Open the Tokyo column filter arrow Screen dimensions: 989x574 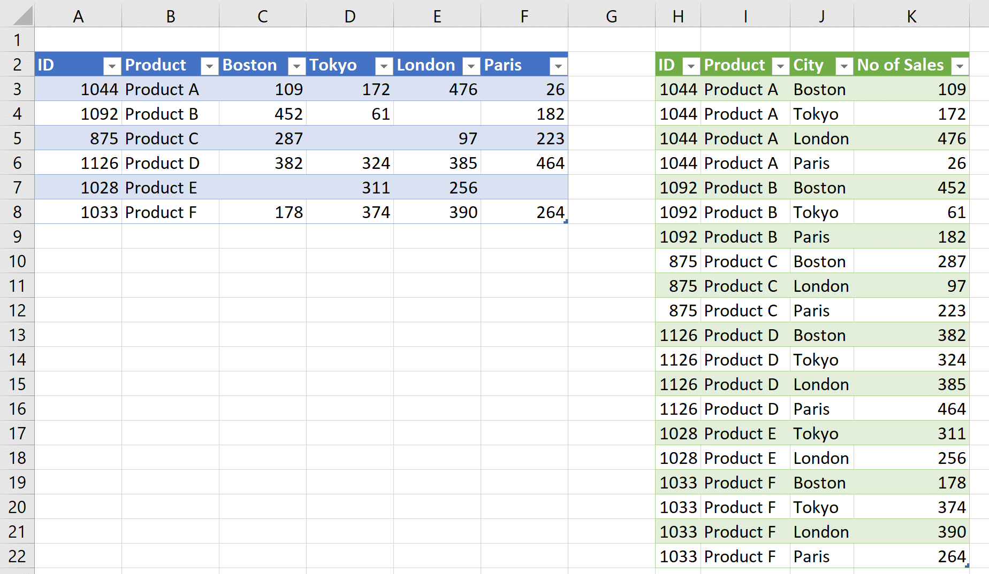click(x=384, y=65)
